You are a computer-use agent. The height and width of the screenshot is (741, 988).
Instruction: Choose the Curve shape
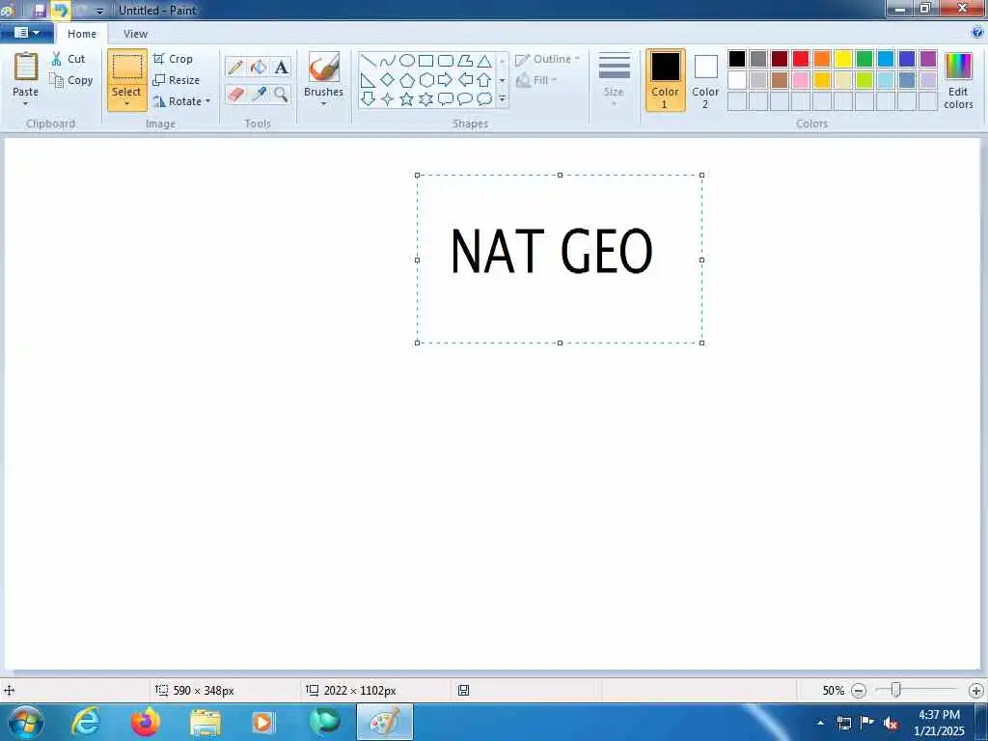click(x=388, y=61)
